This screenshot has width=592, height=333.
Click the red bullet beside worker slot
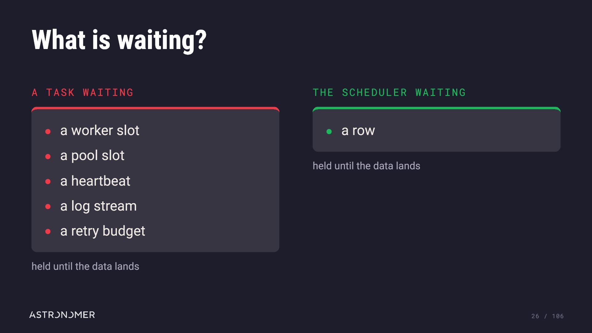click(x=48, y=132)
